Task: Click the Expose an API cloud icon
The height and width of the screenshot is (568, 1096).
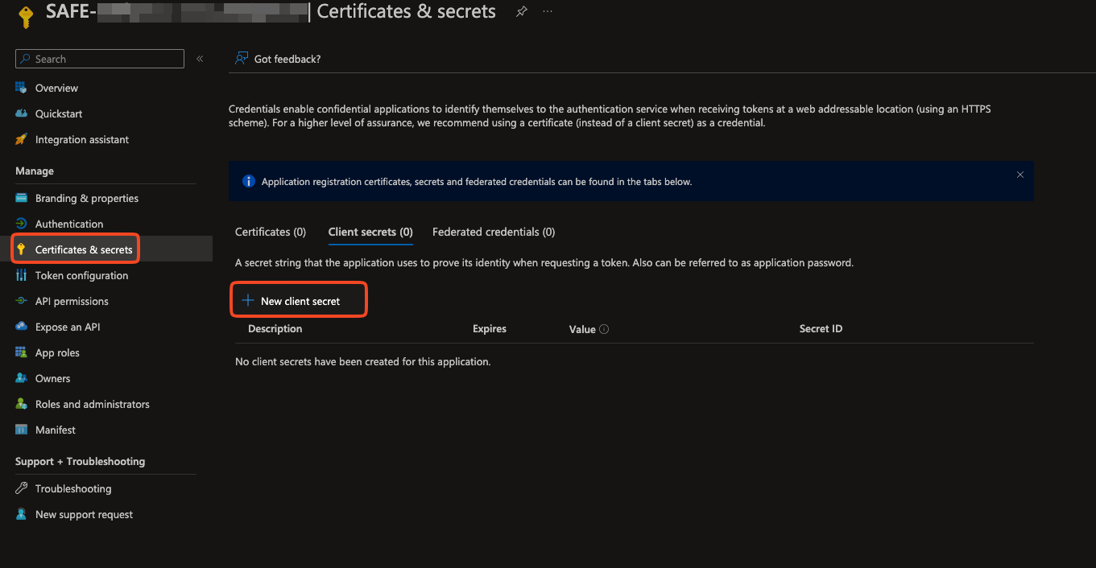Action: click(22, 327)
